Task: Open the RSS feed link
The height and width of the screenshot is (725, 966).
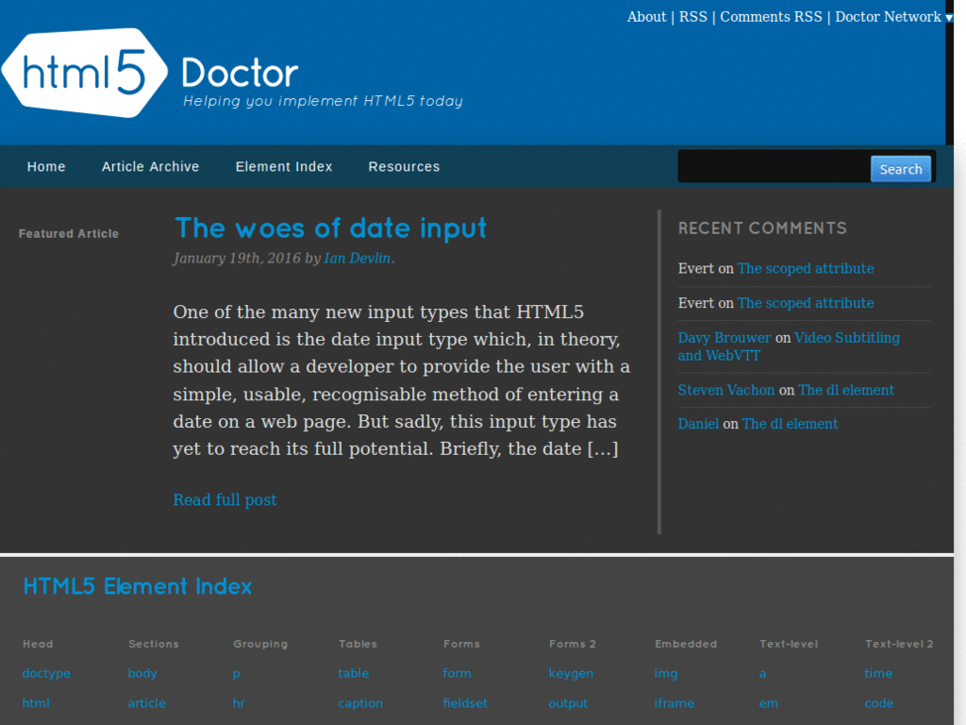Action: point(693,17)
